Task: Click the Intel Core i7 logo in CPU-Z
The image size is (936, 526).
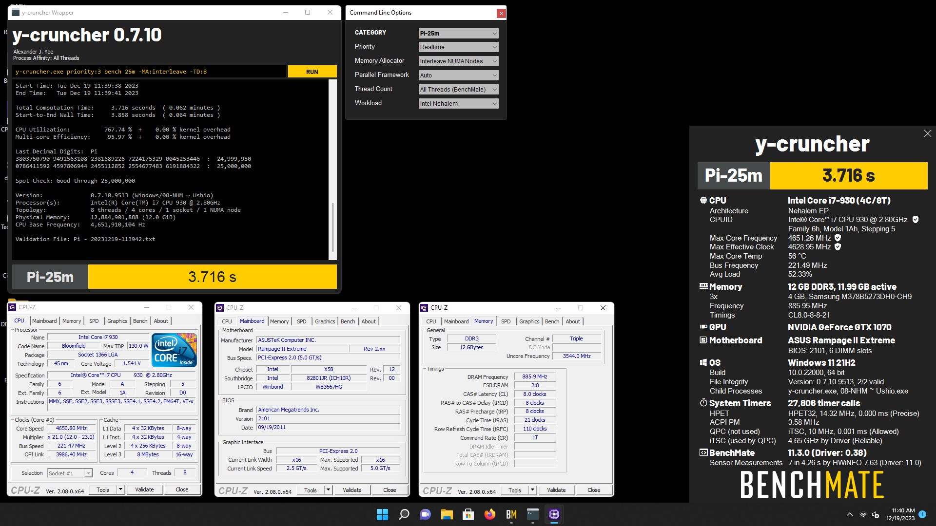Action: coord(174,350)
